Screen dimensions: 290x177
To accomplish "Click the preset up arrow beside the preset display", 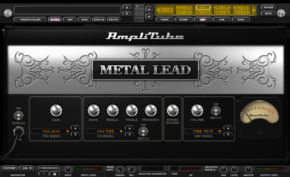I will [x=127, y=7].
